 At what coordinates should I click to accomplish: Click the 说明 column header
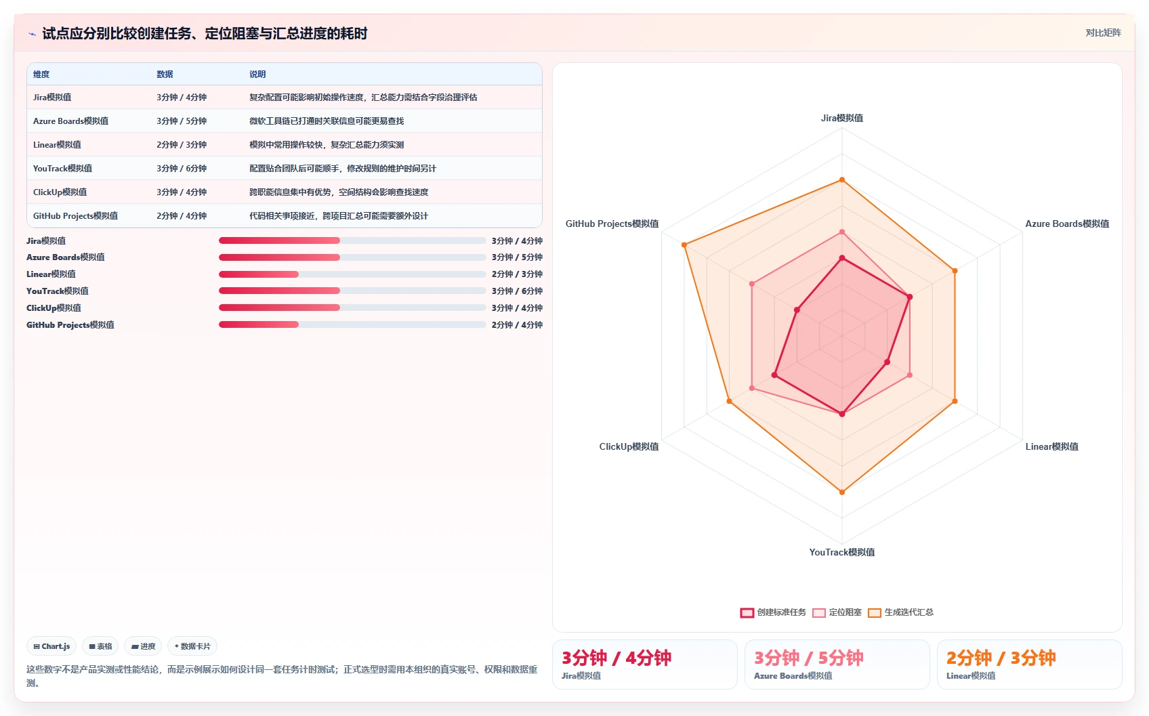(257, 75)
